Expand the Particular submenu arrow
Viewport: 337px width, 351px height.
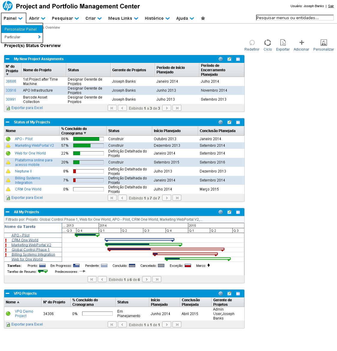click(x=39, y=37)
